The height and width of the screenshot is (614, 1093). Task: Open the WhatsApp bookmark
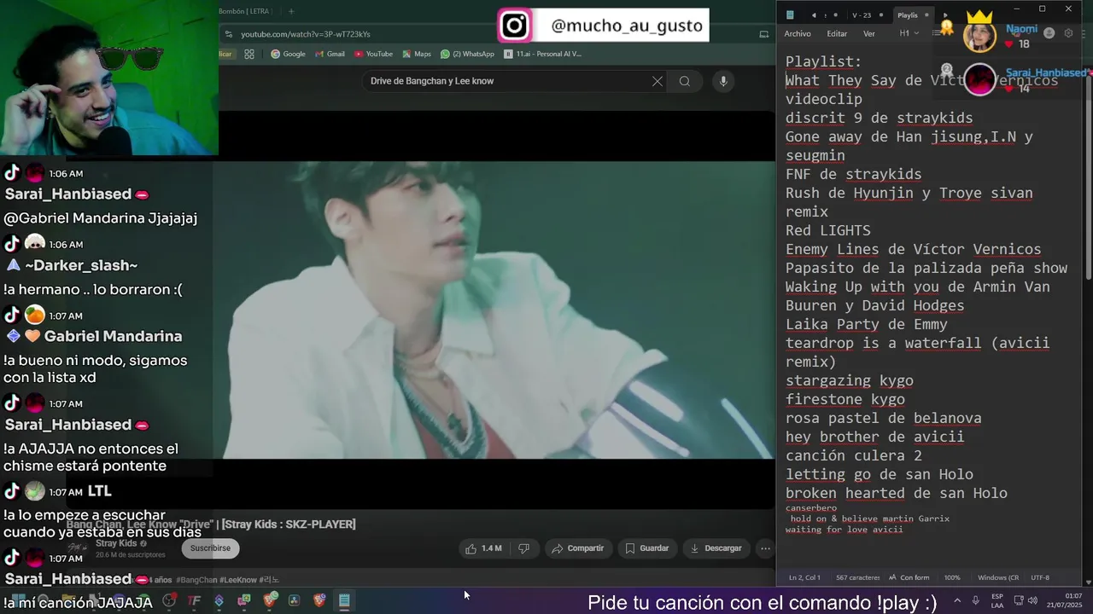(x=467, y=54)
